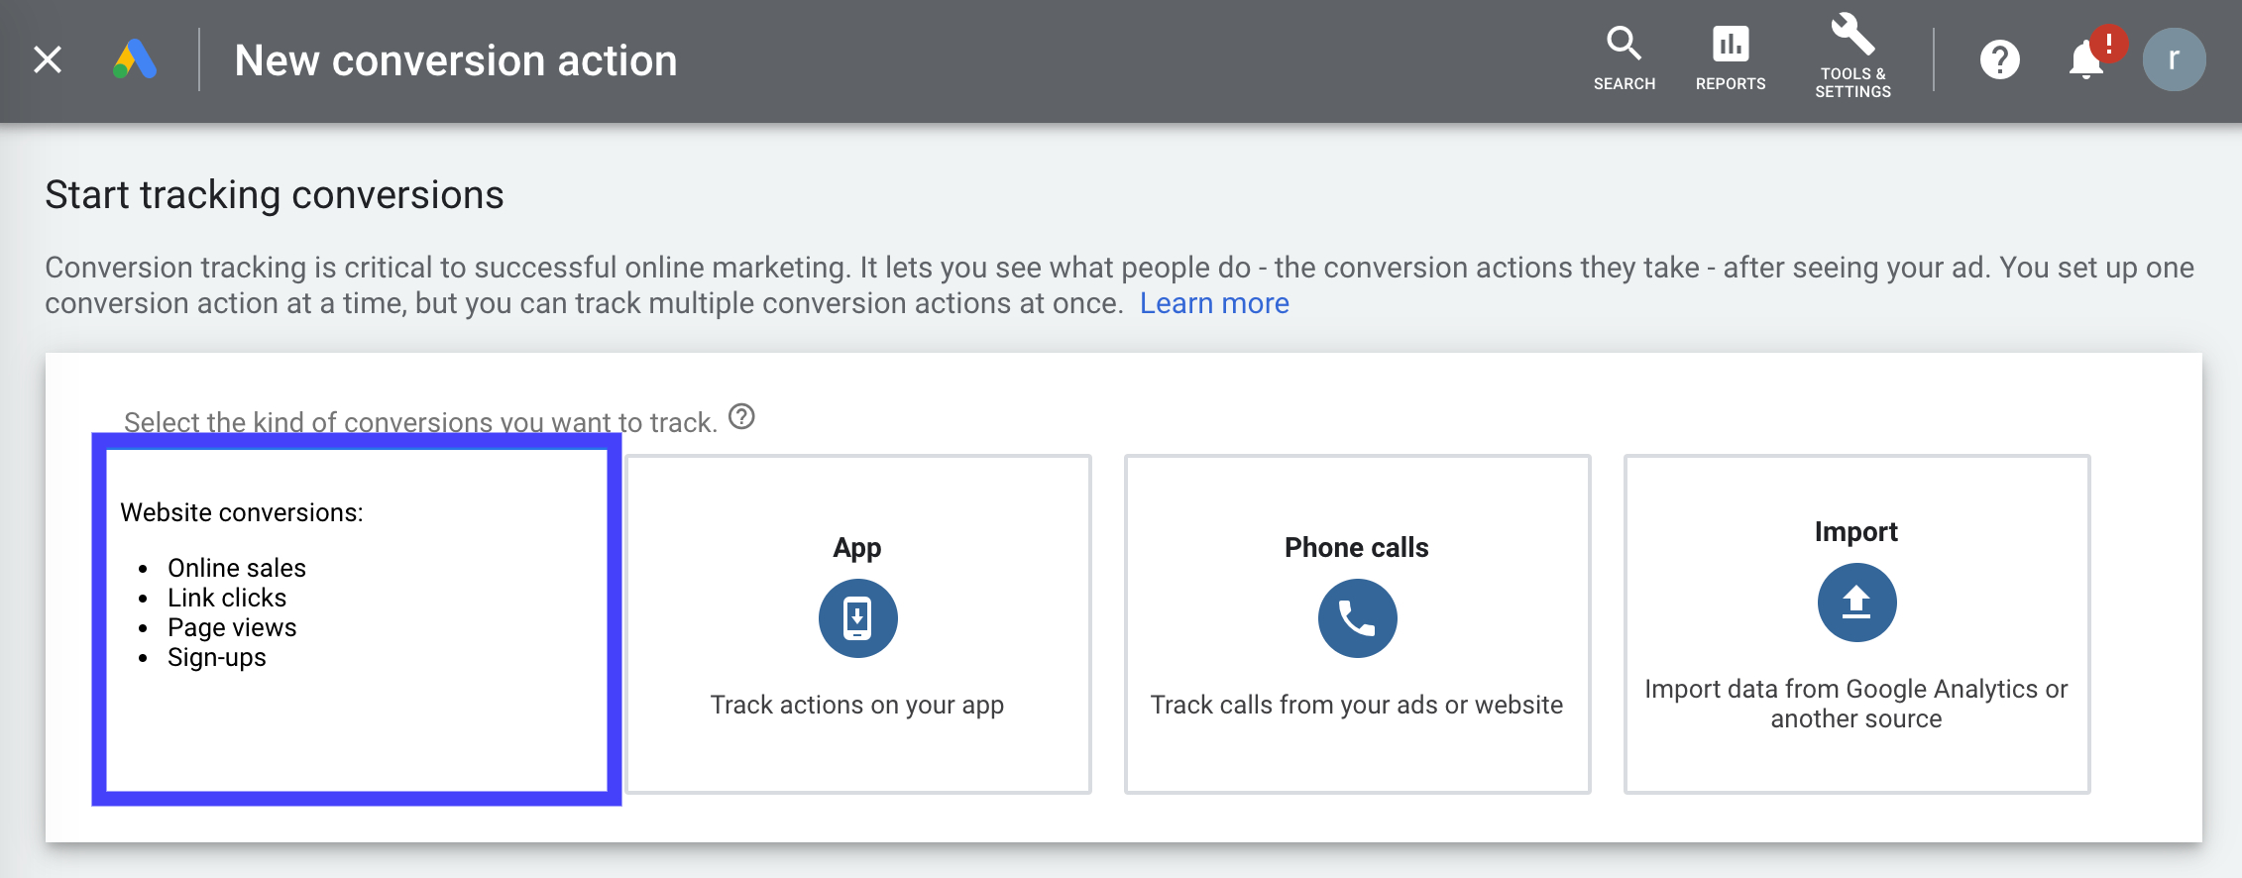Open the Search tool
2242x878 pixels.
pos(1624,59)
